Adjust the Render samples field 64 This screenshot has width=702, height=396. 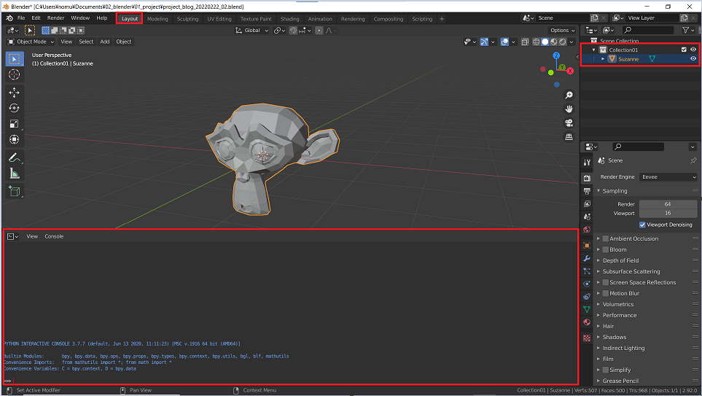[x=668, y=204]
